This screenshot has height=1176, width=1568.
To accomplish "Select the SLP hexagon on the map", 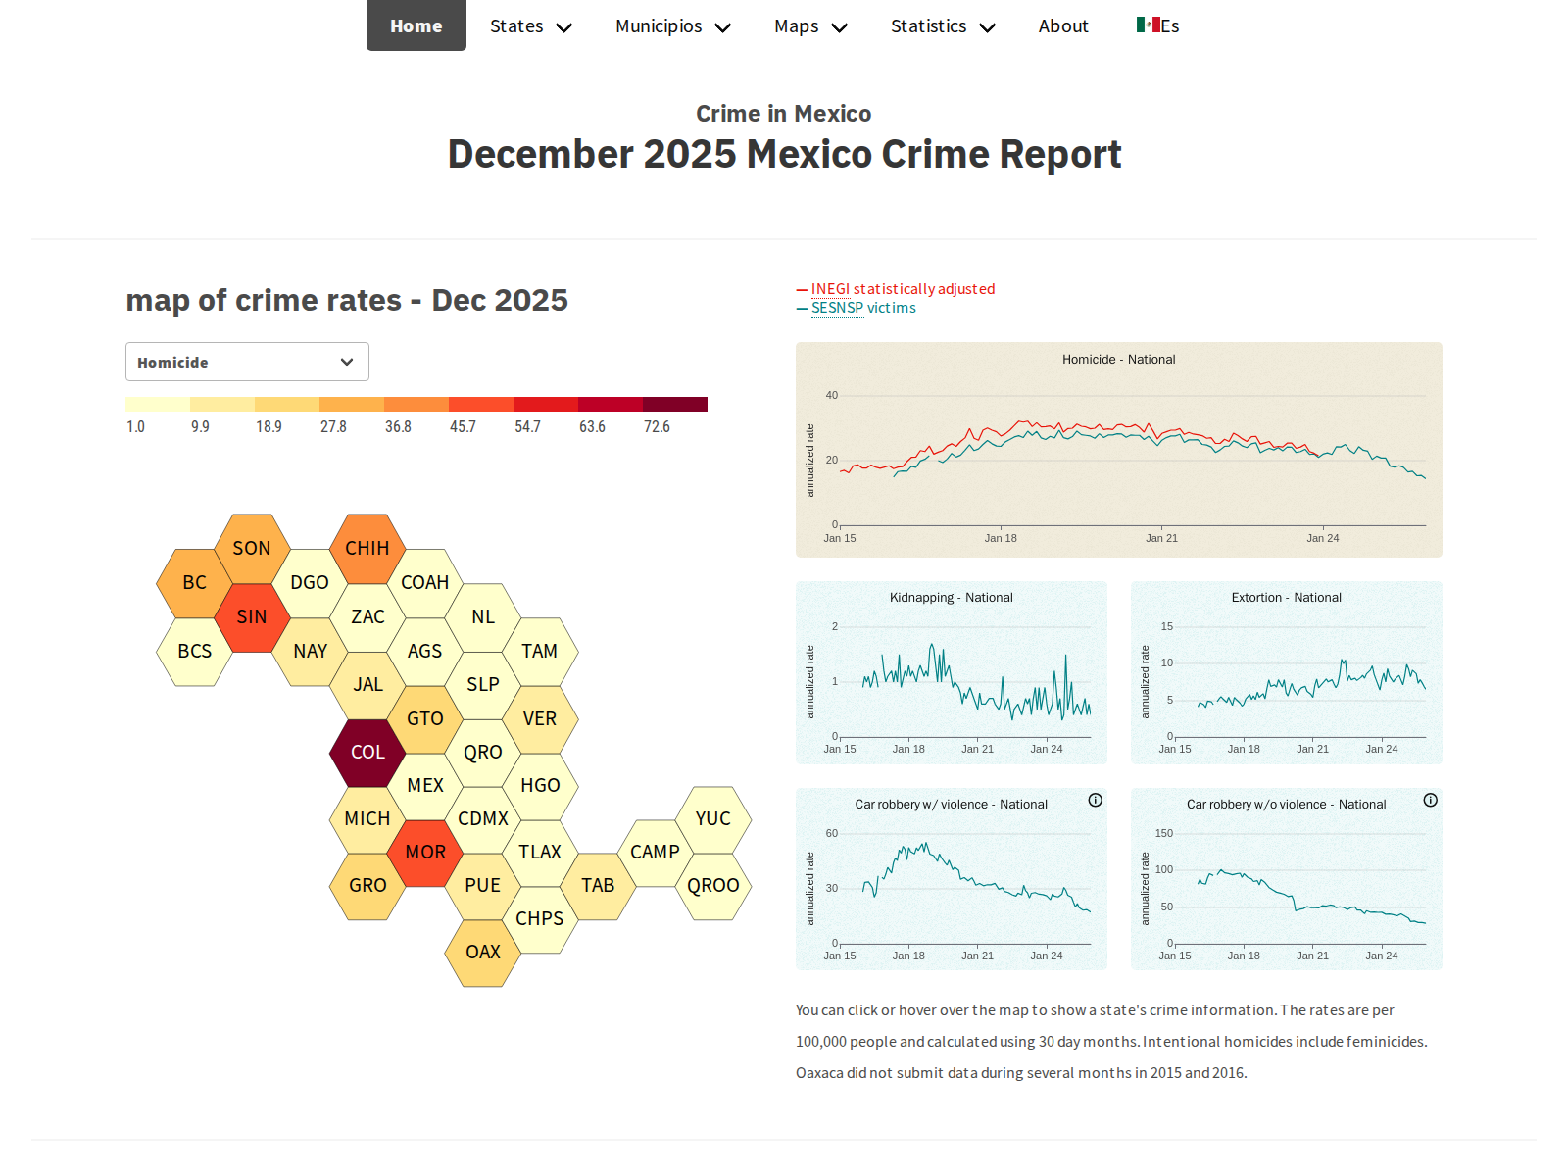I will (x=483, y=684).
